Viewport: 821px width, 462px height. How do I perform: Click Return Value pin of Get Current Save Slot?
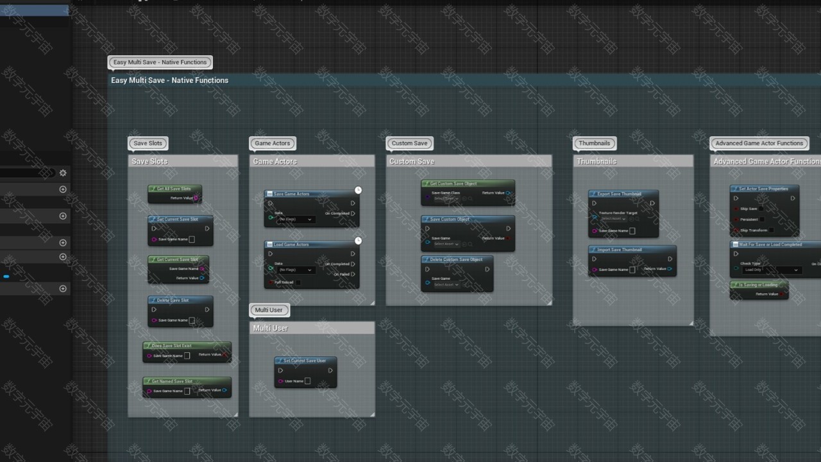202,278
